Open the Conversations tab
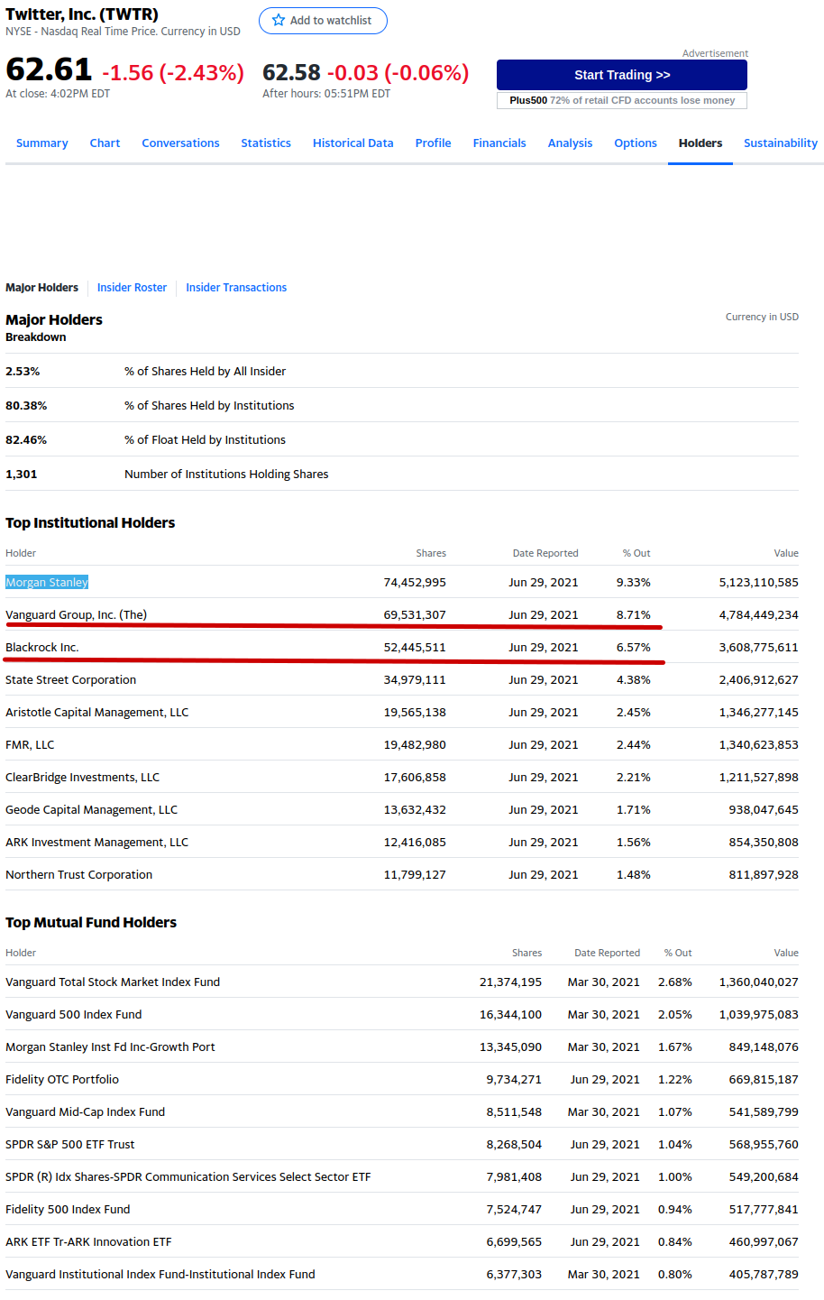 180,143
